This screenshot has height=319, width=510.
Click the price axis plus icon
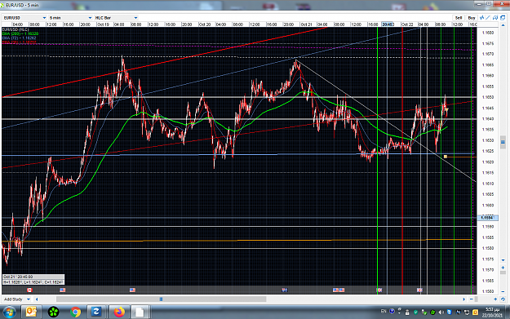[x=503, y=268]
